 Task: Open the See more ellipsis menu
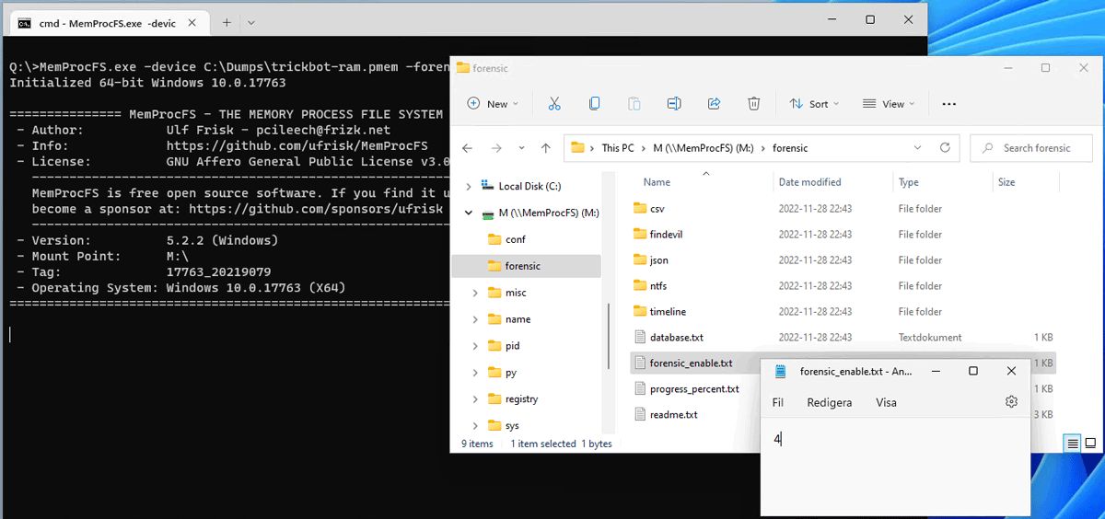point(949,104)
